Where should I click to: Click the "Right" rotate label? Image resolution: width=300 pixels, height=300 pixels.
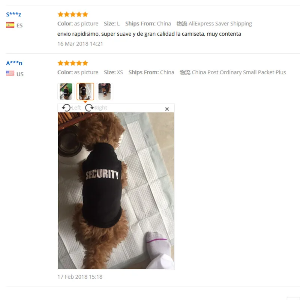pos(100,108)
